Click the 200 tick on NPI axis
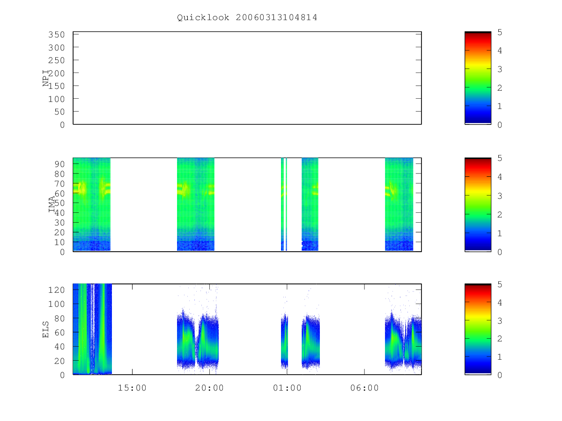 coord(56,73)
